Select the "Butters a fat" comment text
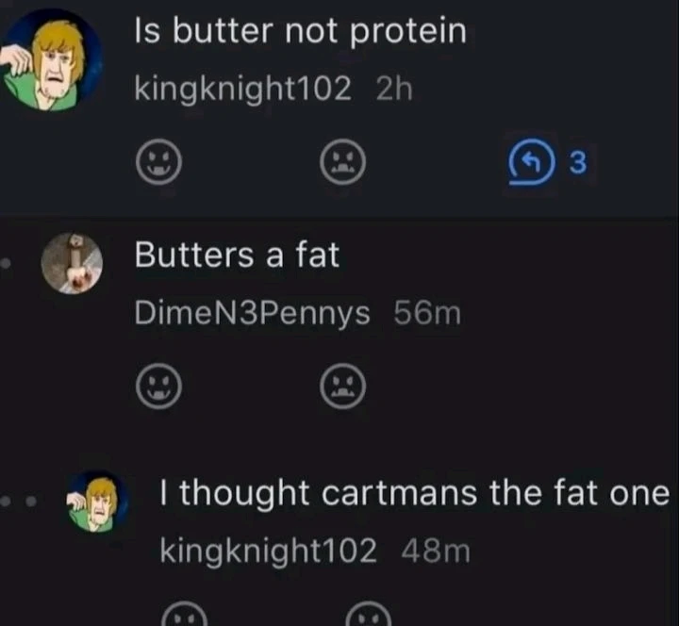The image size is (679, 626). 237,255
